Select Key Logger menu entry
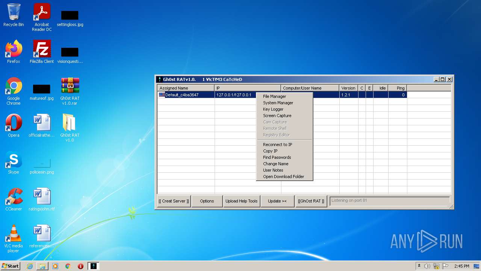 coord(284,109)
